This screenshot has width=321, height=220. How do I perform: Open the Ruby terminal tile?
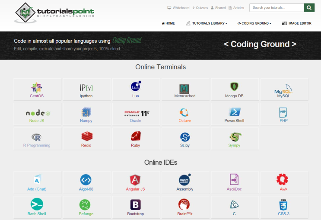(136, 139)
